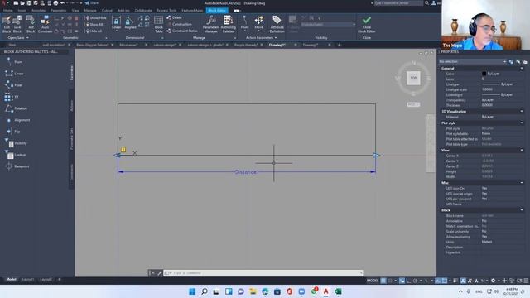Click the MODEL status bar button

(373, 281)
